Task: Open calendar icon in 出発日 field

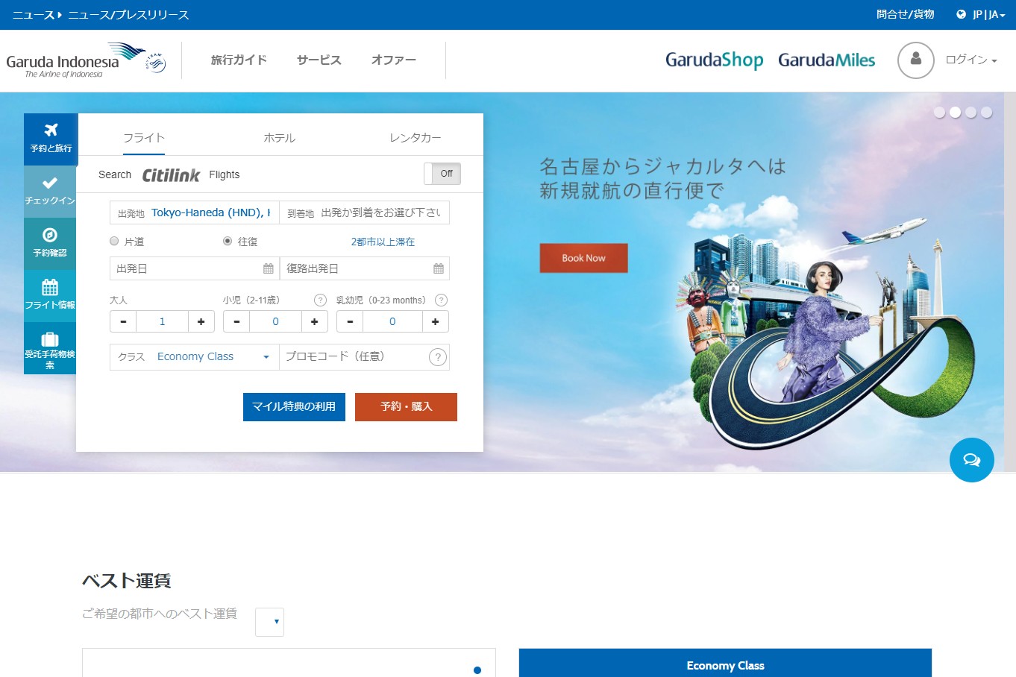Action: click(x=269, y=268)
